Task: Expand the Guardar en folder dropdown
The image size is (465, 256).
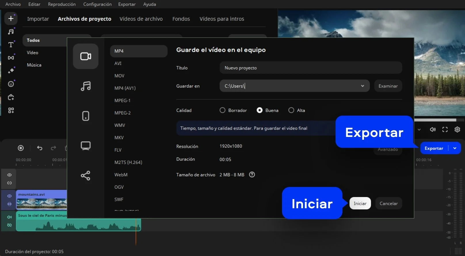Action: [362, 86]
